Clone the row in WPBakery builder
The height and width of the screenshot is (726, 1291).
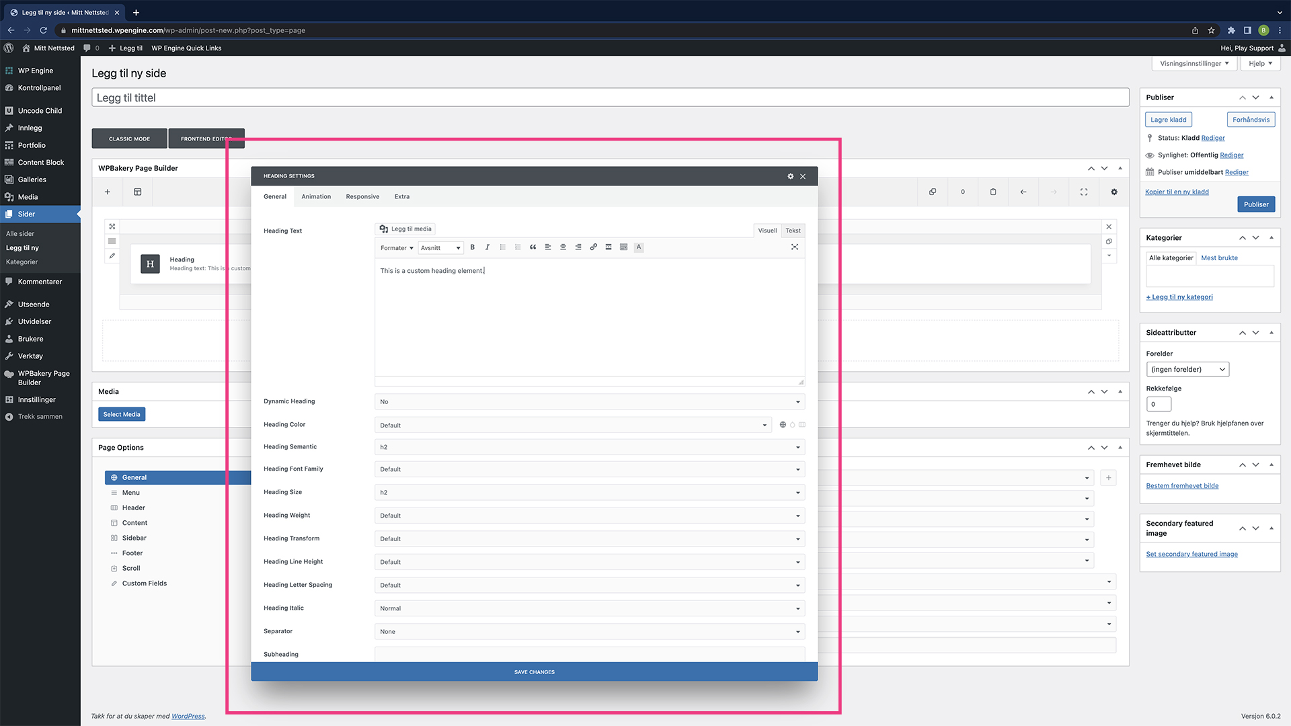(x=1109, y=241)
